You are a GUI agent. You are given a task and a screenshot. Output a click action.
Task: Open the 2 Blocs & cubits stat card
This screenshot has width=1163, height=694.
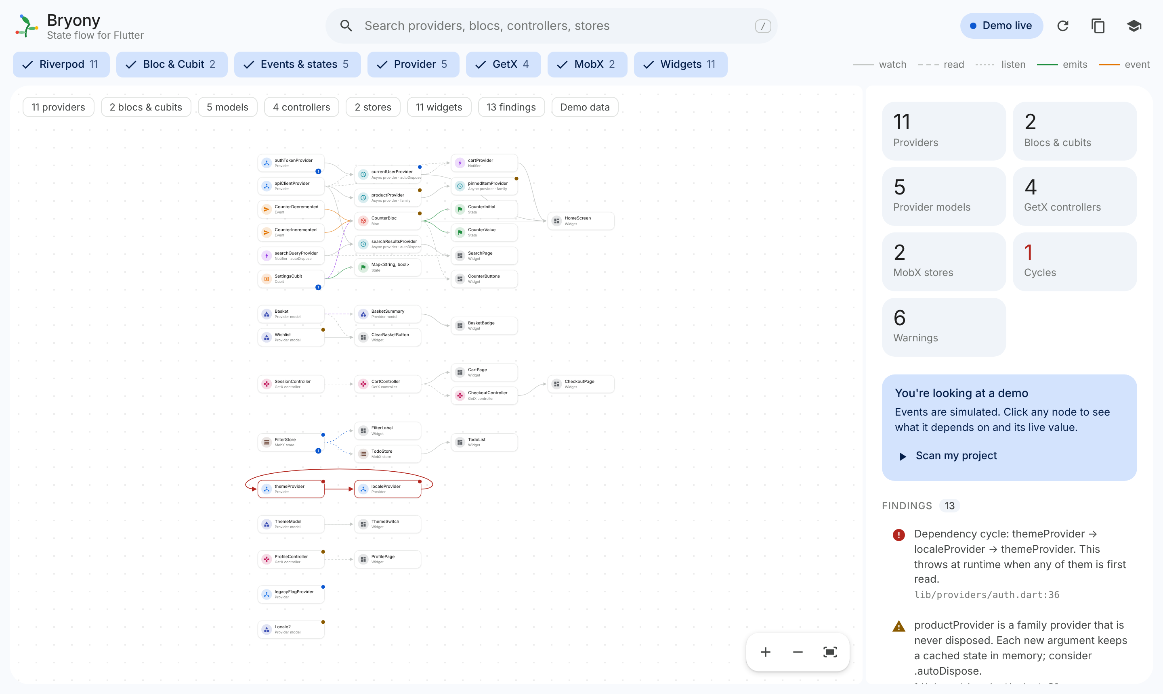(x=1075, y=131)
